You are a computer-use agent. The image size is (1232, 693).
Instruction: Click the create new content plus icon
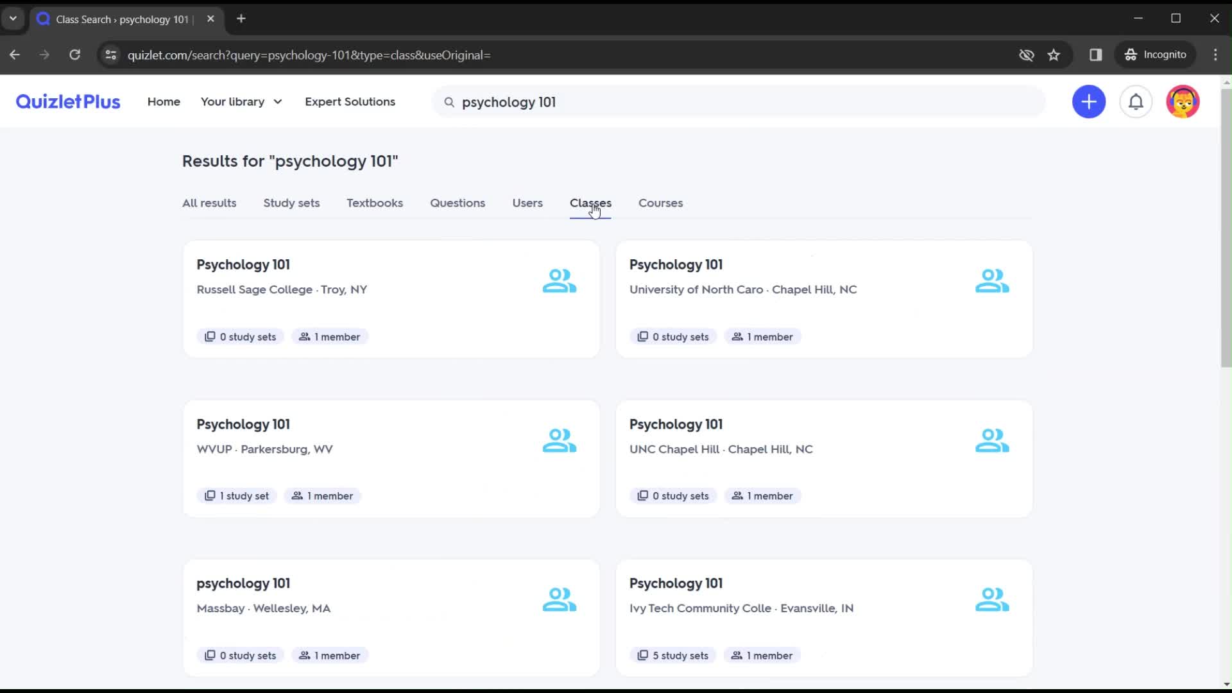(x=1089, y=101)
